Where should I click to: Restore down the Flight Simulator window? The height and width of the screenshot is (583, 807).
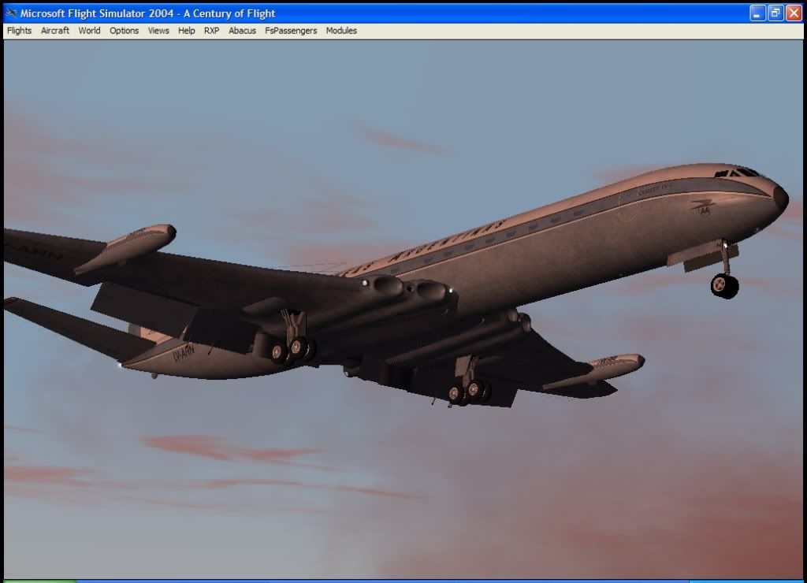(775, 13)
